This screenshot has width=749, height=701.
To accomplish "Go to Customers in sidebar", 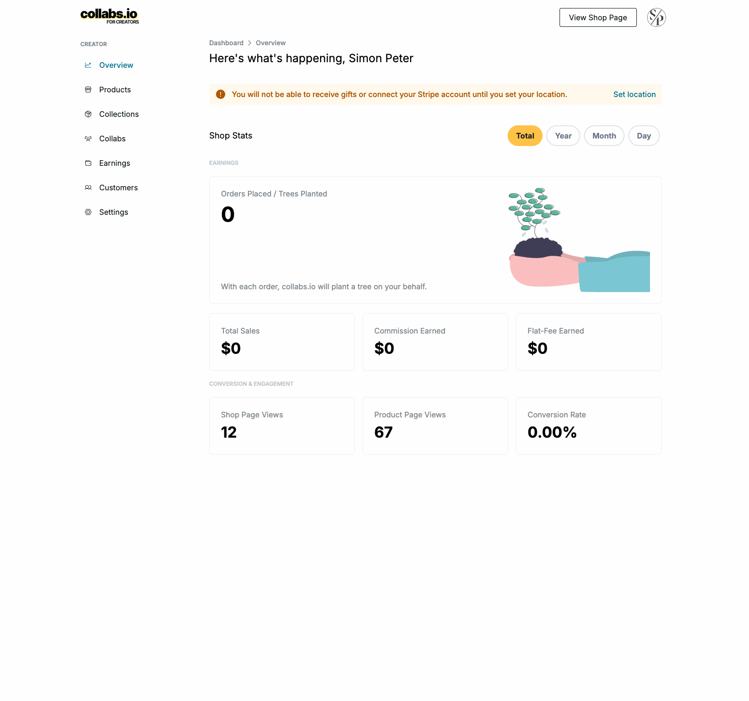I will 118,187.
